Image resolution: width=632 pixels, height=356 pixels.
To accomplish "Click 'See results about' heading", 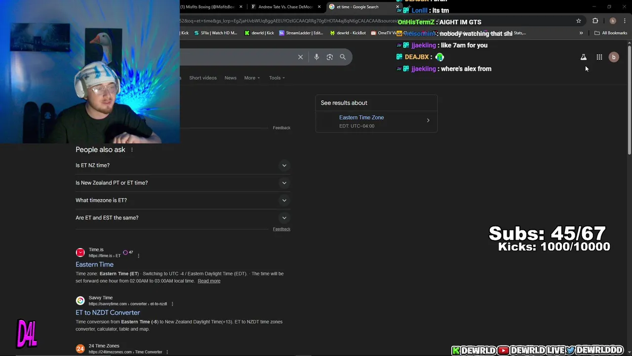I will click(344, 103).
